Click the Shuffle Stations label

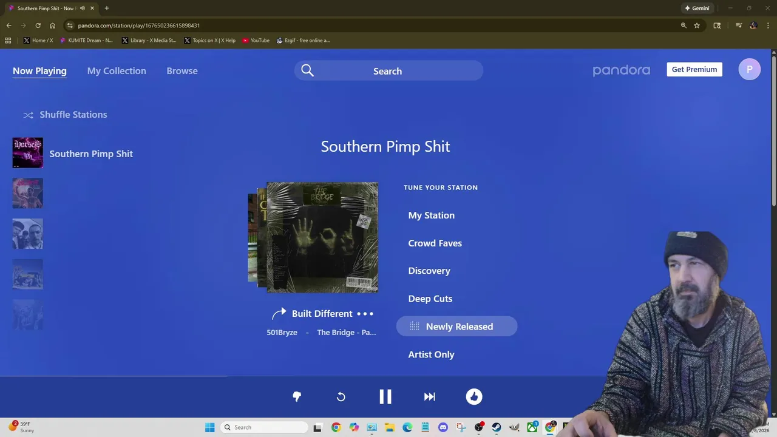pos(73,115)
